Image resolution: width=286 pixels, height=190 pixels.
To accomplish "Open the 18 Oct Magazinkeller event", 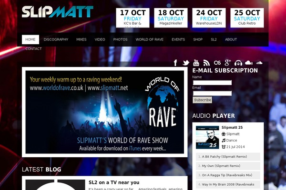I will (171, 18).
